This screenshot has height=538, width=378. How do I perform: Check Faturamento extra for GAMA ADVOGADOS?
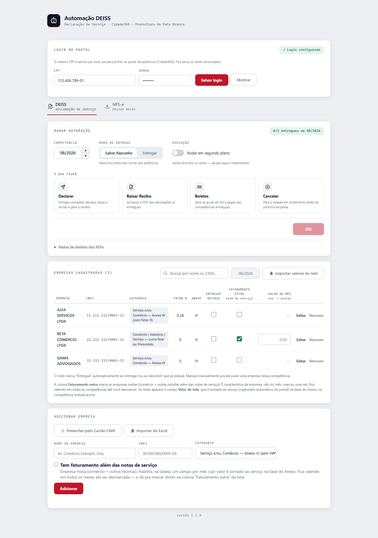point(239,360)
